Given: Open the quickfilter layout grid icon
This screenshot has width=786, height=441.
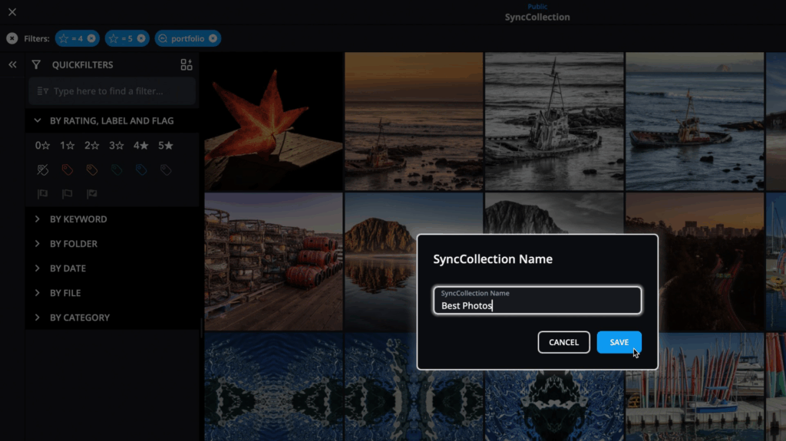Looking at the screenshot, I should [x=187, y=64].
